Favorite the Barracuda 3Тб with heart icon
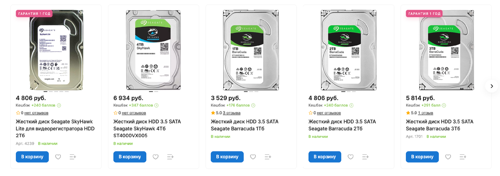 point(448,157)
